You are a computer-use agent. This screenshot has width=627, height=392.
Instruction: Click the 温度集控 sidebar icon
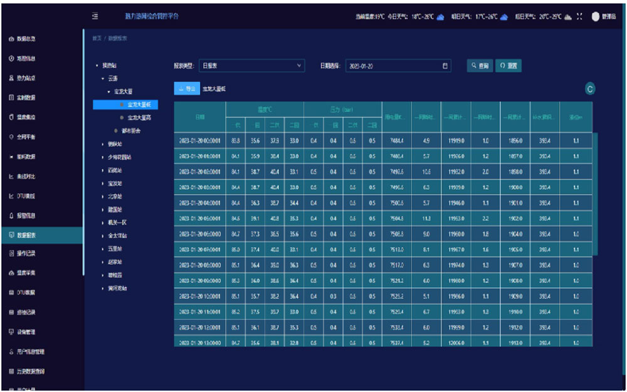click(x=11, y=117)
